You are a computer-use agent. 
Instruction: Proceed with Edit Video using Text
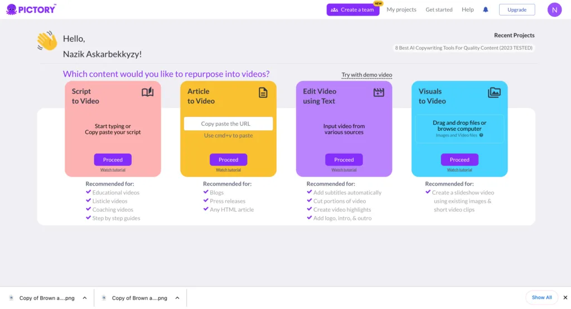point(343,160)
